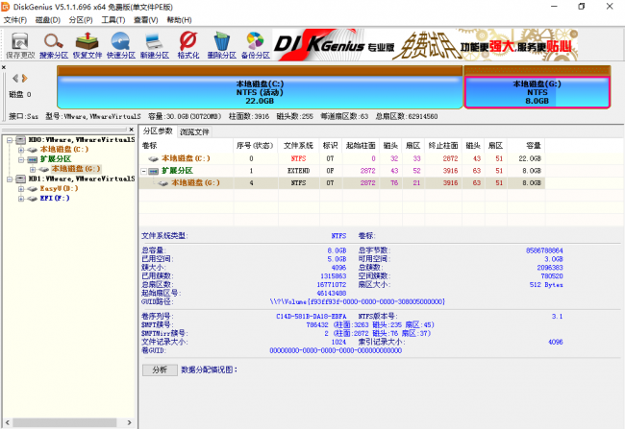Click the total bytes value 8586788864
This screenshot has width=625, height=429.
(x=544, y=250)
